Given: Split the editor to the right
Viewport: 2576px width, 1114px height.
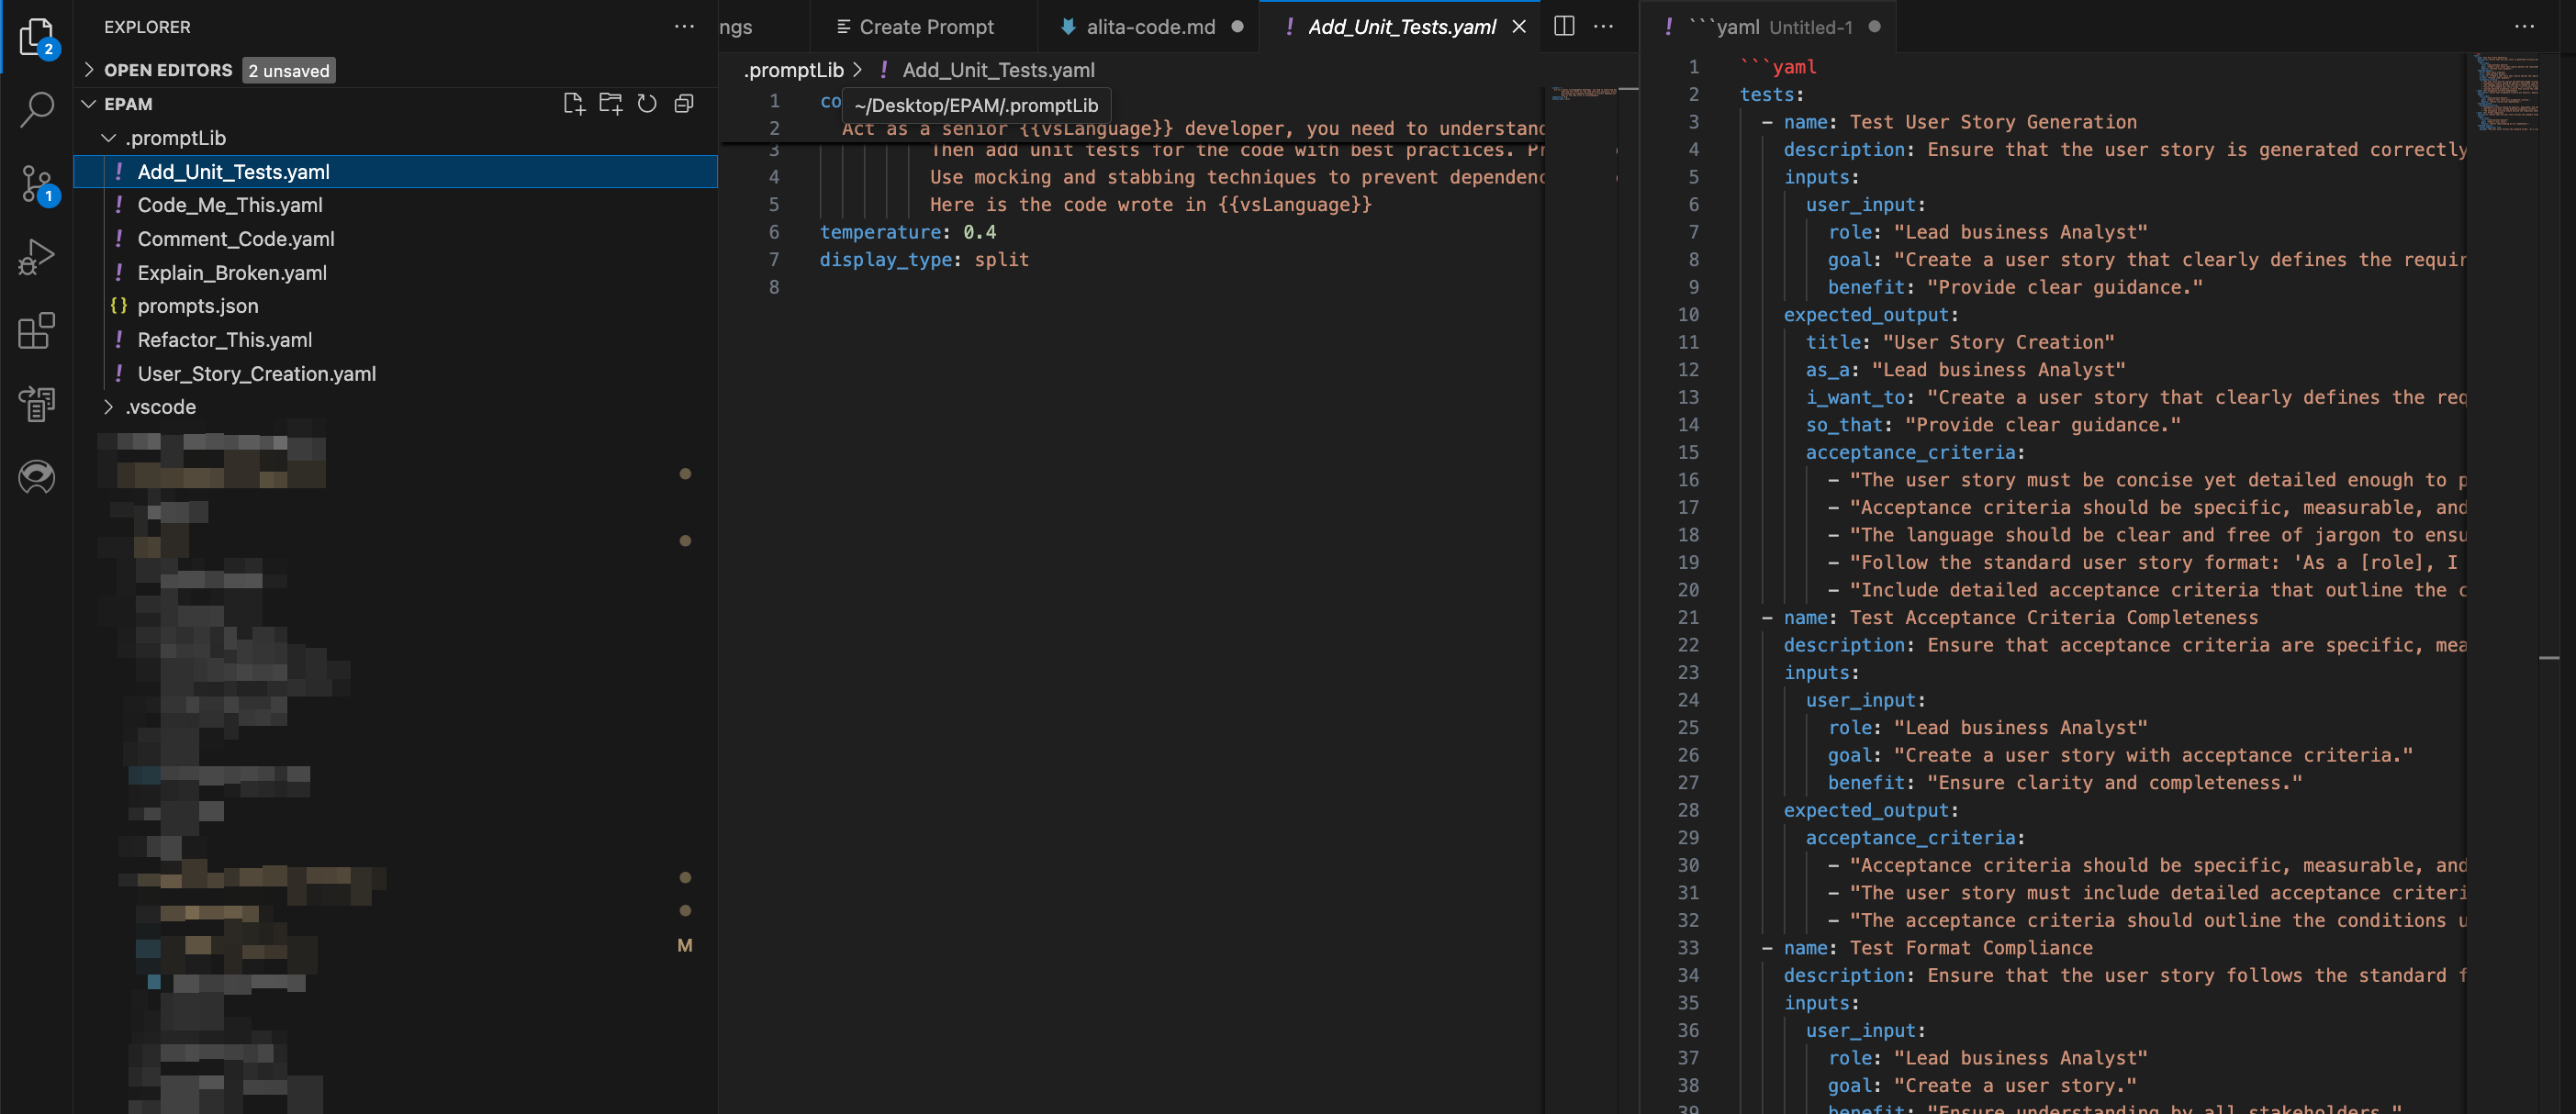Looking at the screenshot, I should tap(1565, 27).
